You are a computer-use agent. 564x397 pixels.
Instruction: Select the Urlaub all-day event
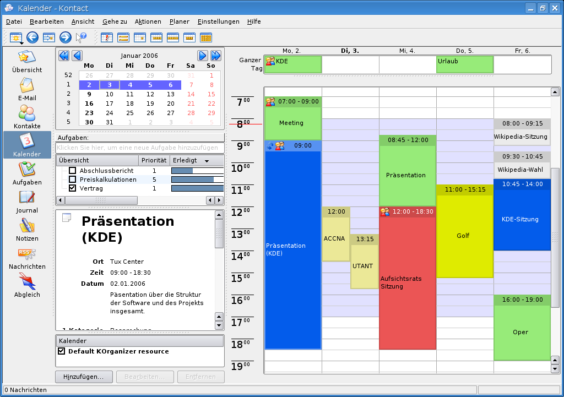point(464,64)
